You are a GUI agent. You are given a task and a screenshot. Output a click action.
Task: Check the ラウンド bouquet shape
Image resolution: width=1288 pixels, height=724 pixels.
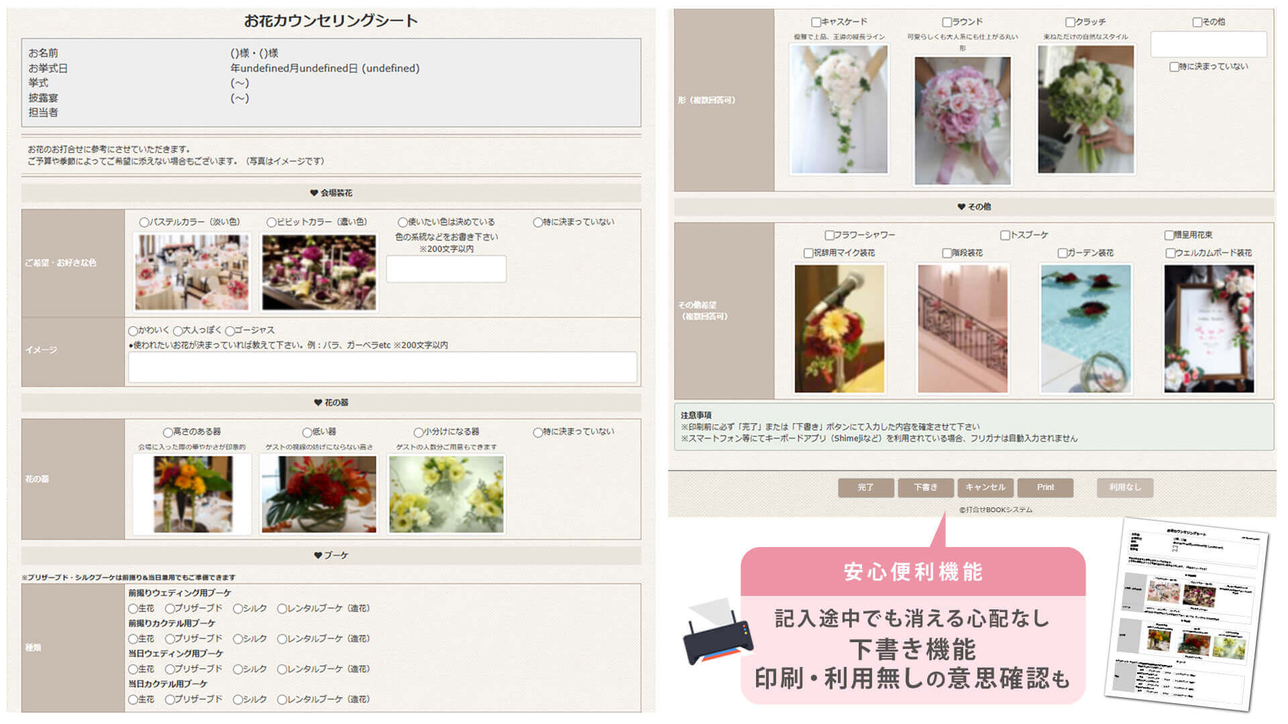947,22
